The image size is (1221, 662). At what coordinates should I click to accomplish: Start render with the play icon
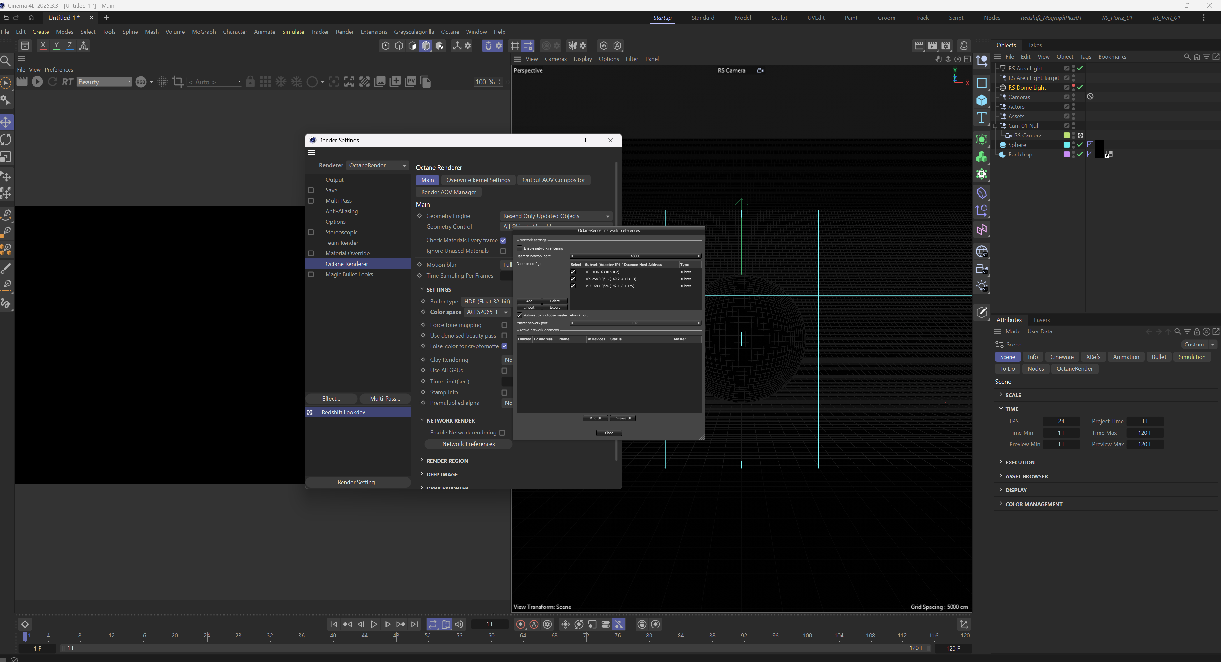[37, 82]
